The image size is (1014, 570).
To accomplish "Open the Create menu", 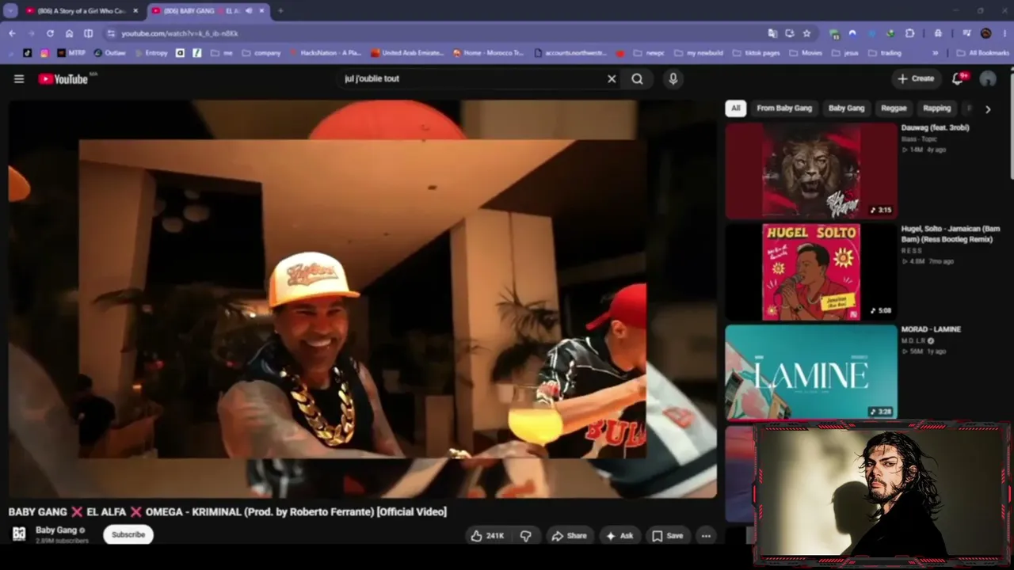I will tap(915, 79).
